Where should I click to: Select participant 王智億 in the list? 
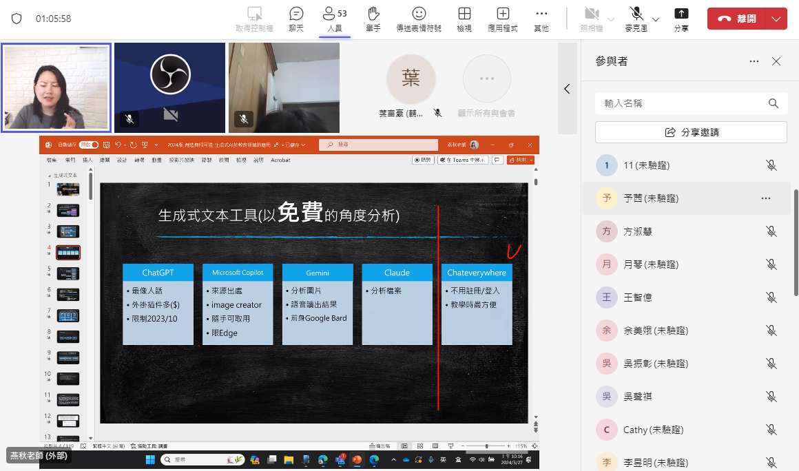click(686, 297)
